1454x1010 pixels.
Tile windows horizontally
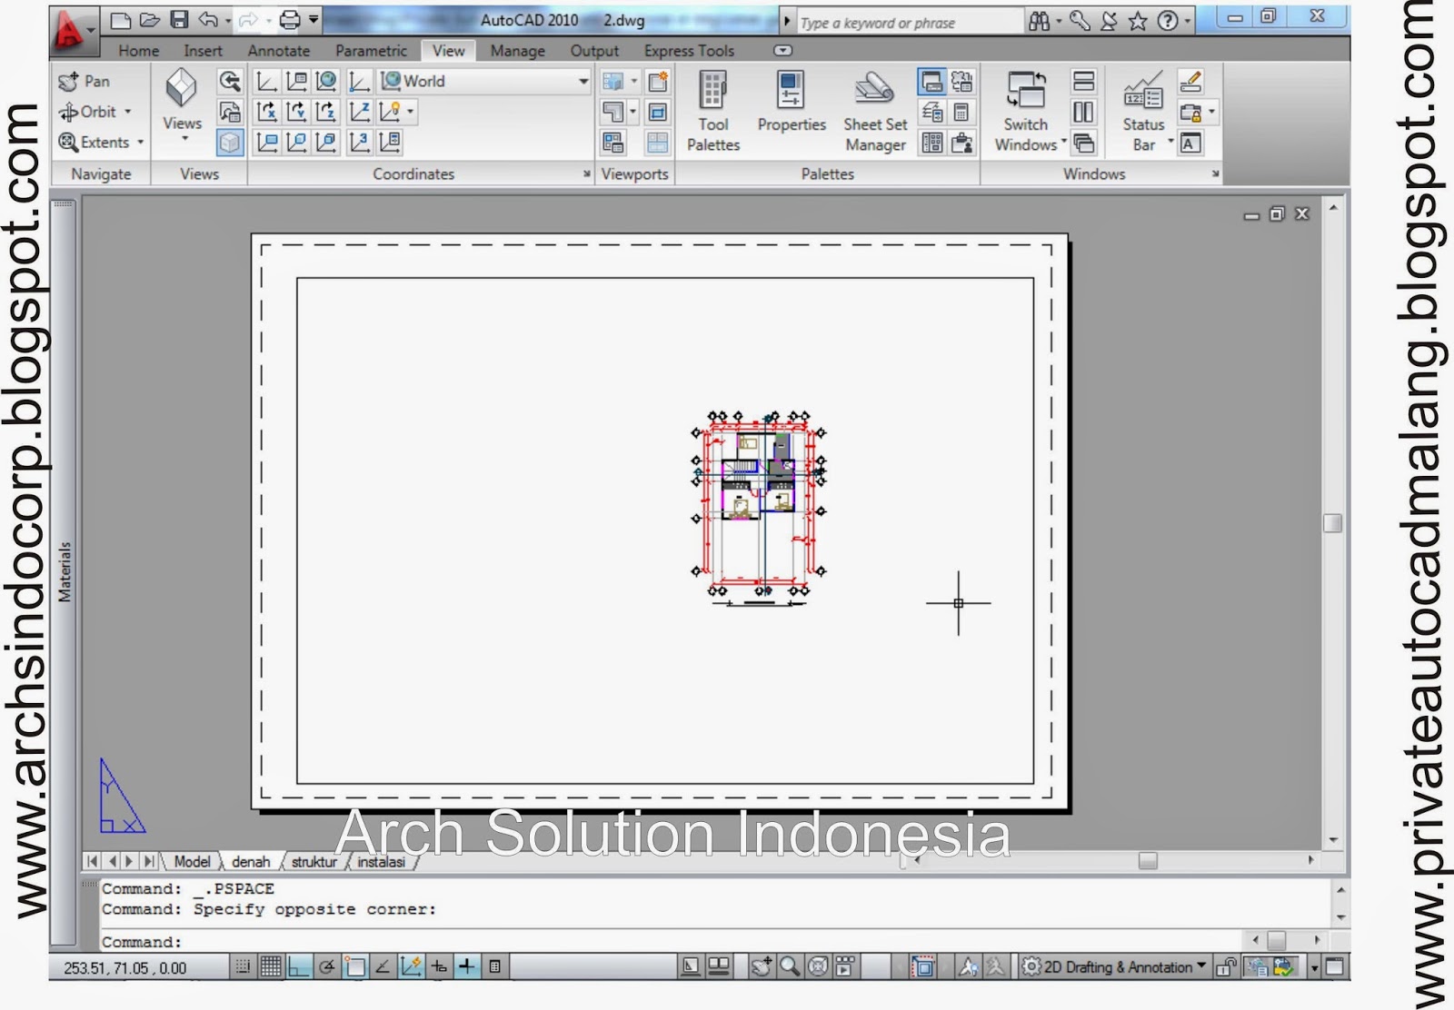[1083, 81]
